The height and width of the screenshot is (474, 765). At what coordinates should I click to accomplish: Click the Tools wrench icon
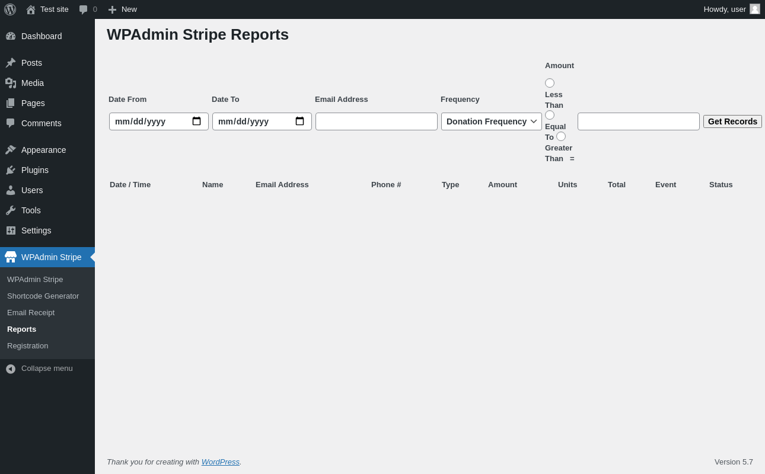coord(11,210)
